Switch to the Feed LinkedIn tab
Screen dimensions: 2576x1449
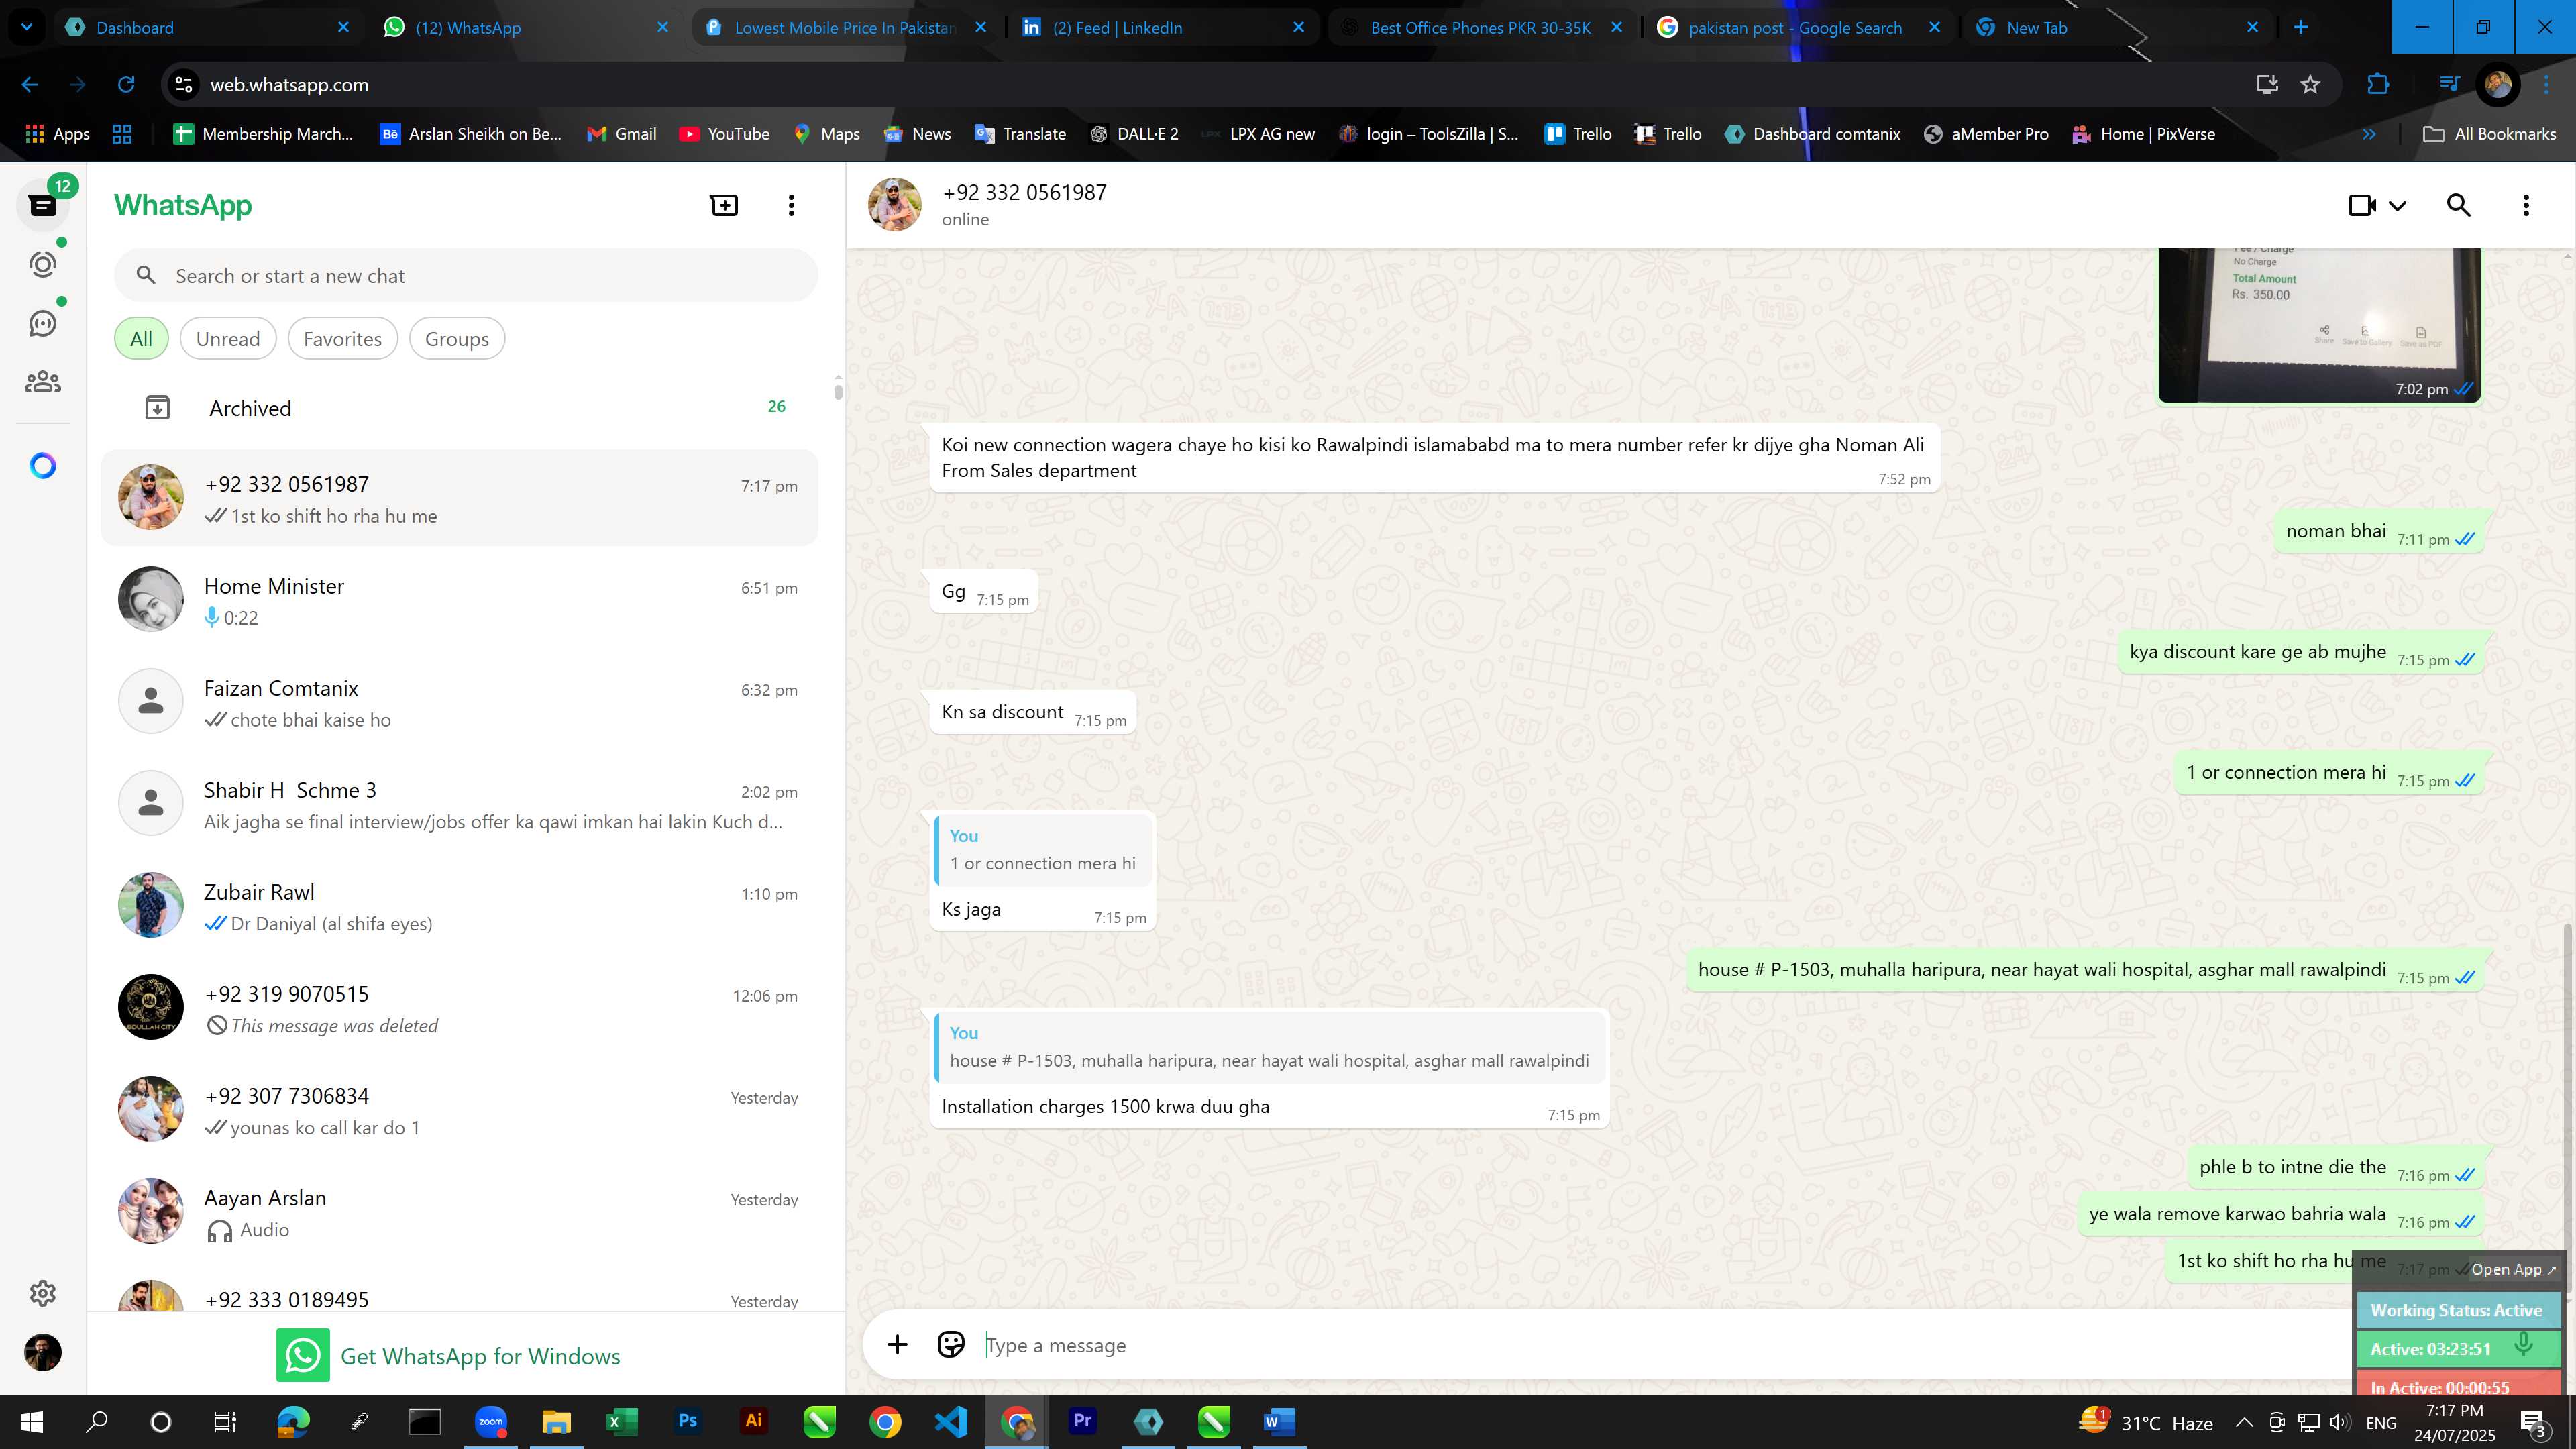(1164, 27)
